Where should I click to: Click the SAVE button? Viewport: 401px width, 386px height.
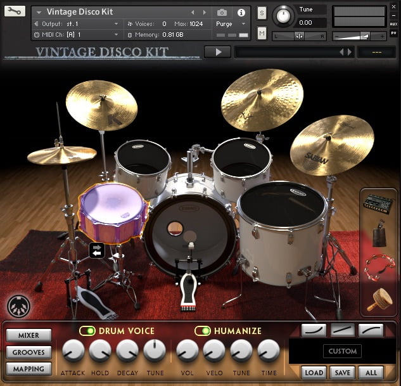coord(343,373)
